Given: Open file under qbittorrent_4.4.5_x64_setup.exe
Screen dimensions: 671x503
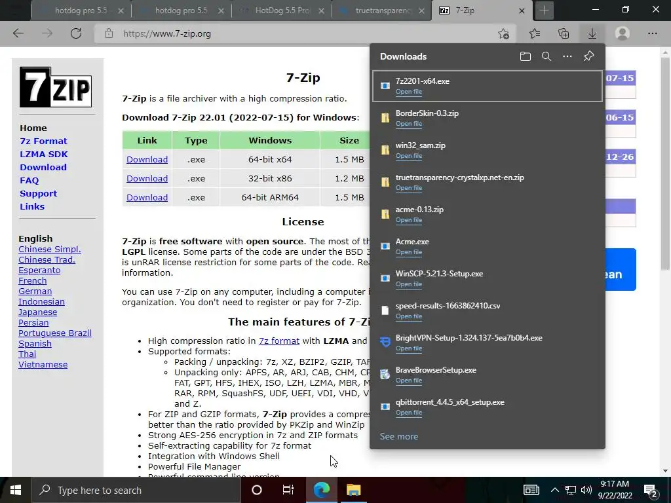Looking at the screenshot, I should [x=409, y=413].
